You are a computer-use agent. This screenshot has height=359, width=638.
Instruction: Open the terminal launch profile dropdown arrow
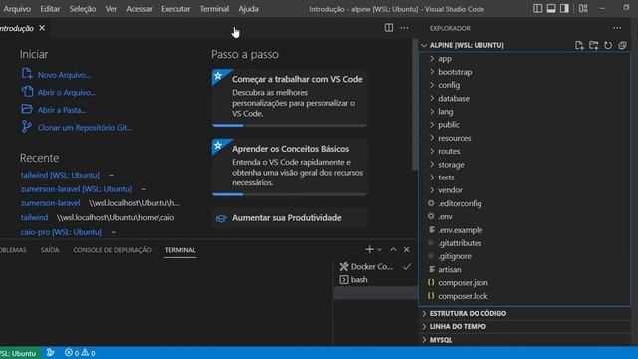379,250
